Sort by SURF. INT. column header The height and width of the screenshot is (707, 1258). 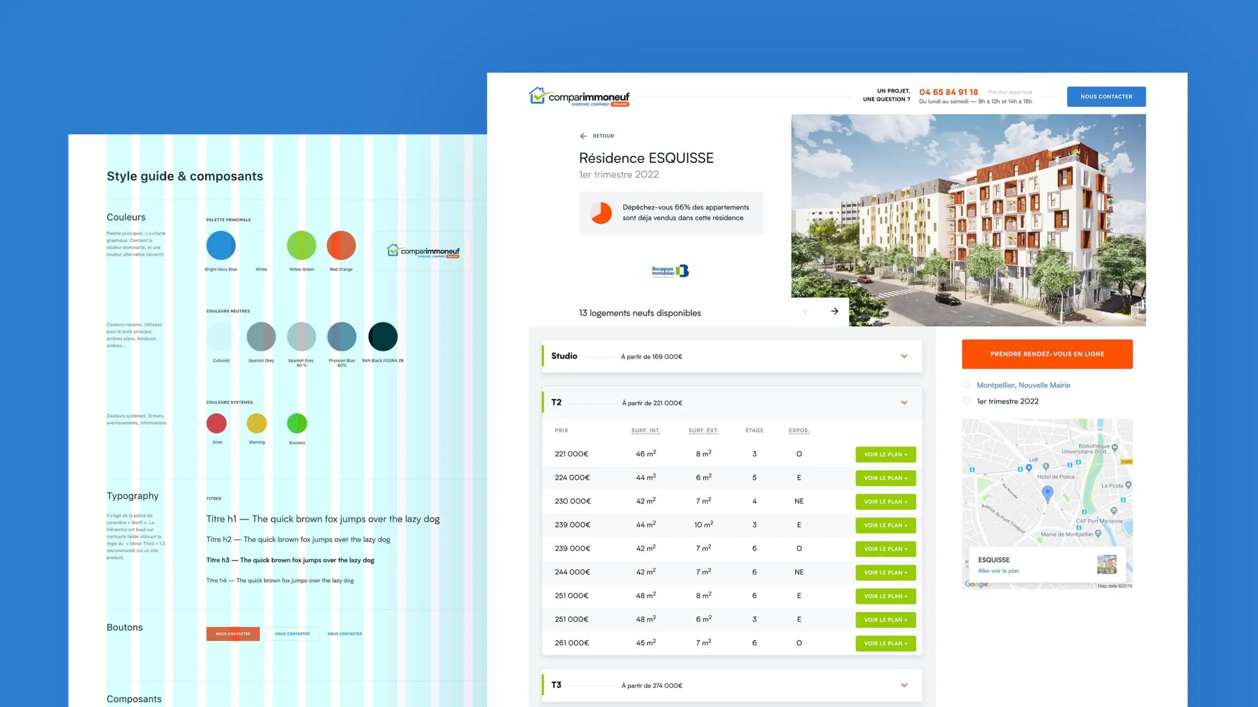pyautogui.click(x=645, y=430)
